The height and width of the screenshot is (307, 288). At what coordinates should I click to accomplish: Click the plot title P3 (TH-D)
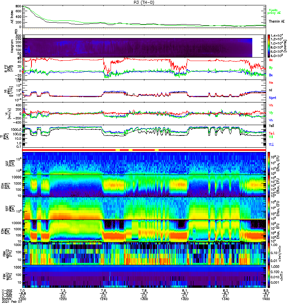pos(144,2)
